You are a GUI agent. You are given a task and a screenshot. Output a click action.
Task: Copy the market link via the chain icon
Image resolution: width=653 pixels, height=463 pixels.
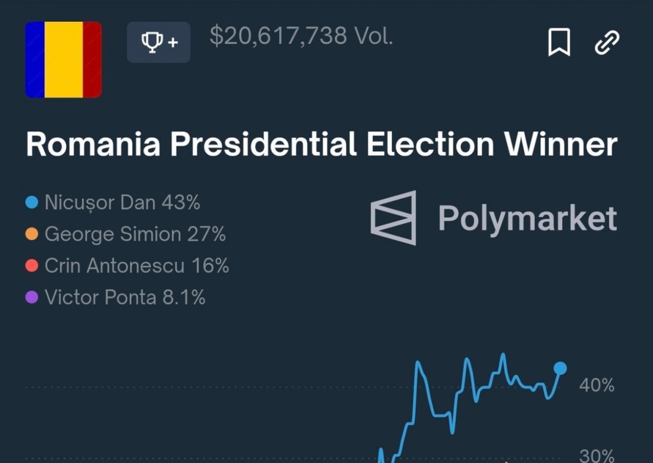(607, 42)
